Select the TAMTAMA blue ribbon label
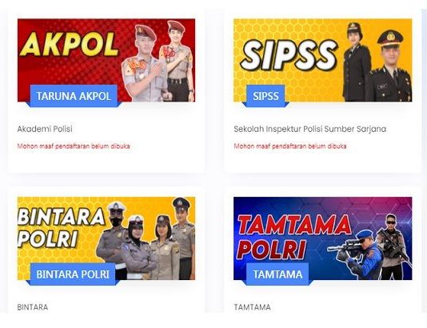This screenshot has width=427, height=328. click(x=277, y=274)
